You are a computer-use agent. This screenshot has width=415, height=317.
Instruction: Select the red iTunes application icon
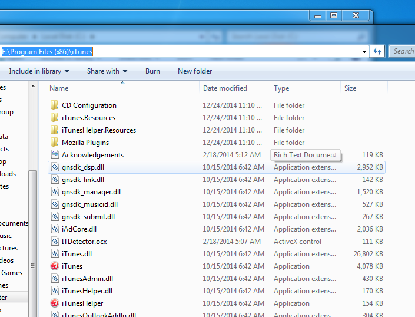click(55, 266)
